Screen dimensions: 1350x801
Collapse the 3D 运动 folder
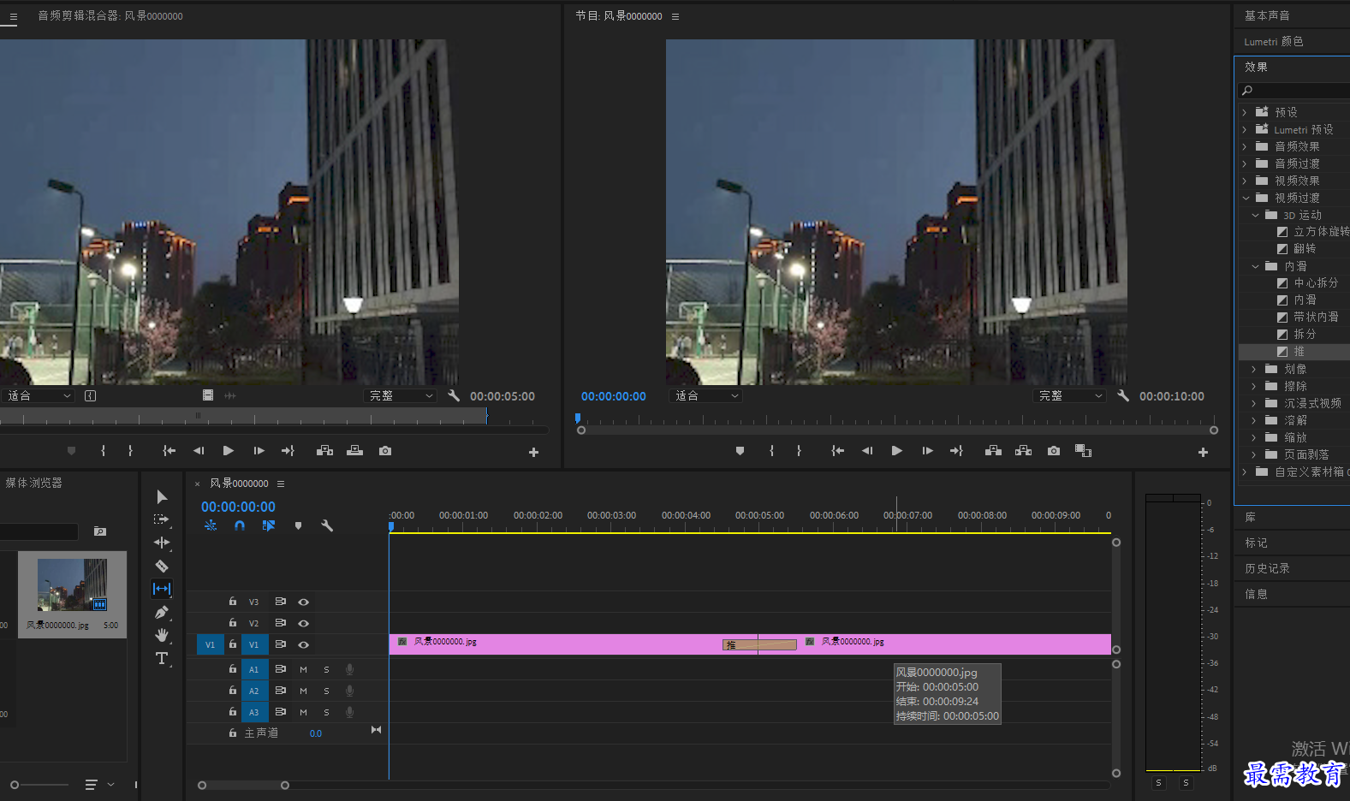coord(1255,215)
